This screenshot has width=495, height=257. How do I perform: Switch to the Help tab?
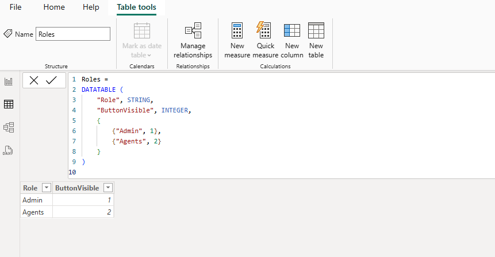tap(91, 7)
